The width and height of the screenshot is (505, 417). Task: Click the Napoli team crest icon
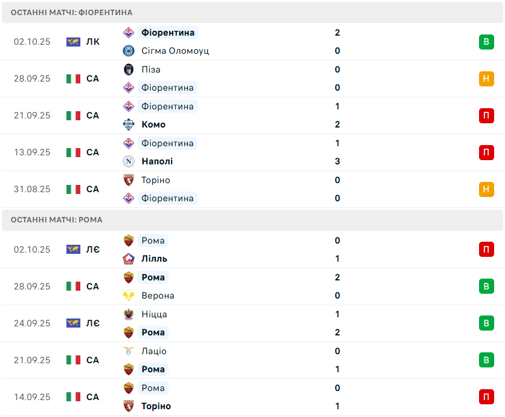(128, 161)
